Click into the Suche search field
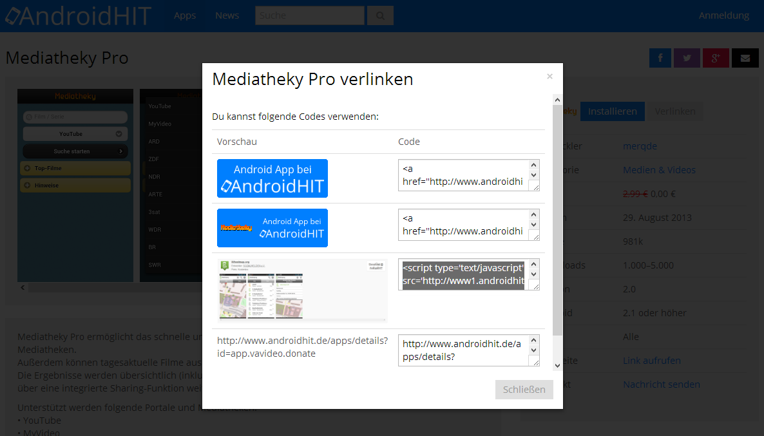 coord(309,15)
